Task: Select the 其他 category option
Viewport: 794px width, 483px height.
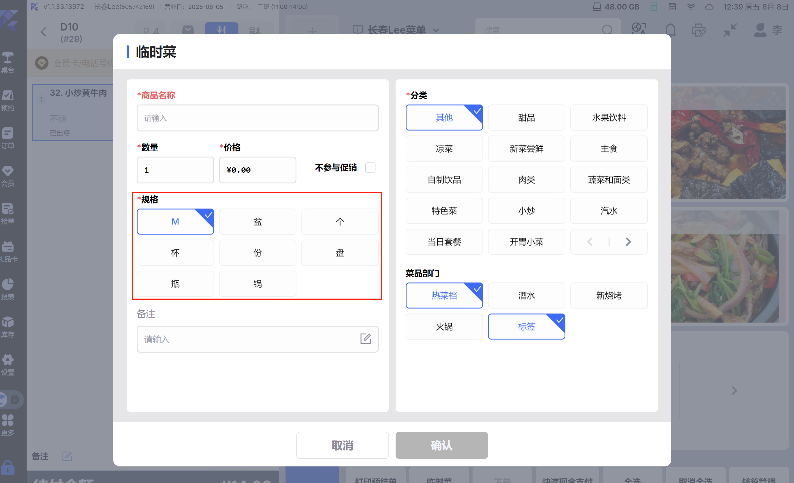Action: [x=444, y=118]
